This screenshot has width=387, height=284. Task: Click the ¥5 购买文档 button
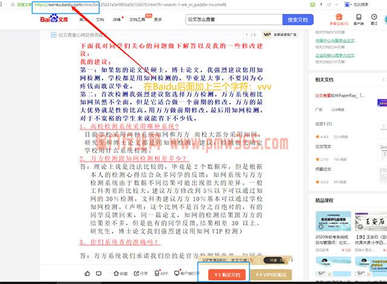[227, 275]
